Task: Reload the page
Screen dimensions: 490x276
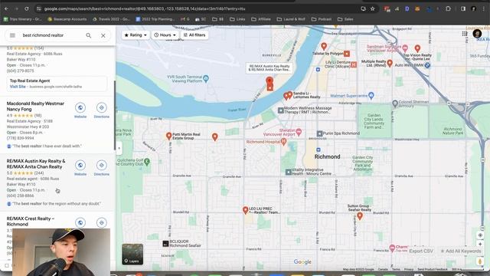Action: pos(27,8)
